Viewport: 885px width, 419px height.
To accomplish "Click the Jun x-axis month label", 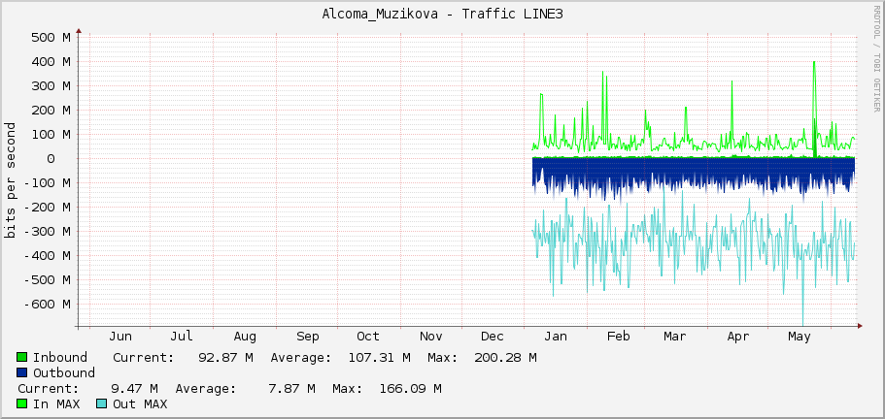I will 120,337.
